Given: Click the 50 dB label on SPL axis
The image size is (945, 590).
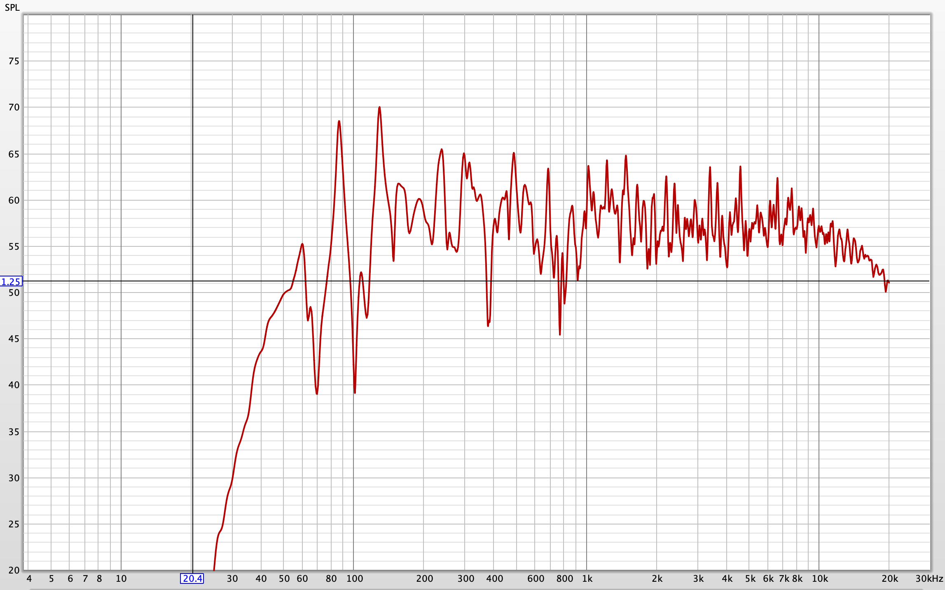Looking at the screenshot, I should (14, 293).
